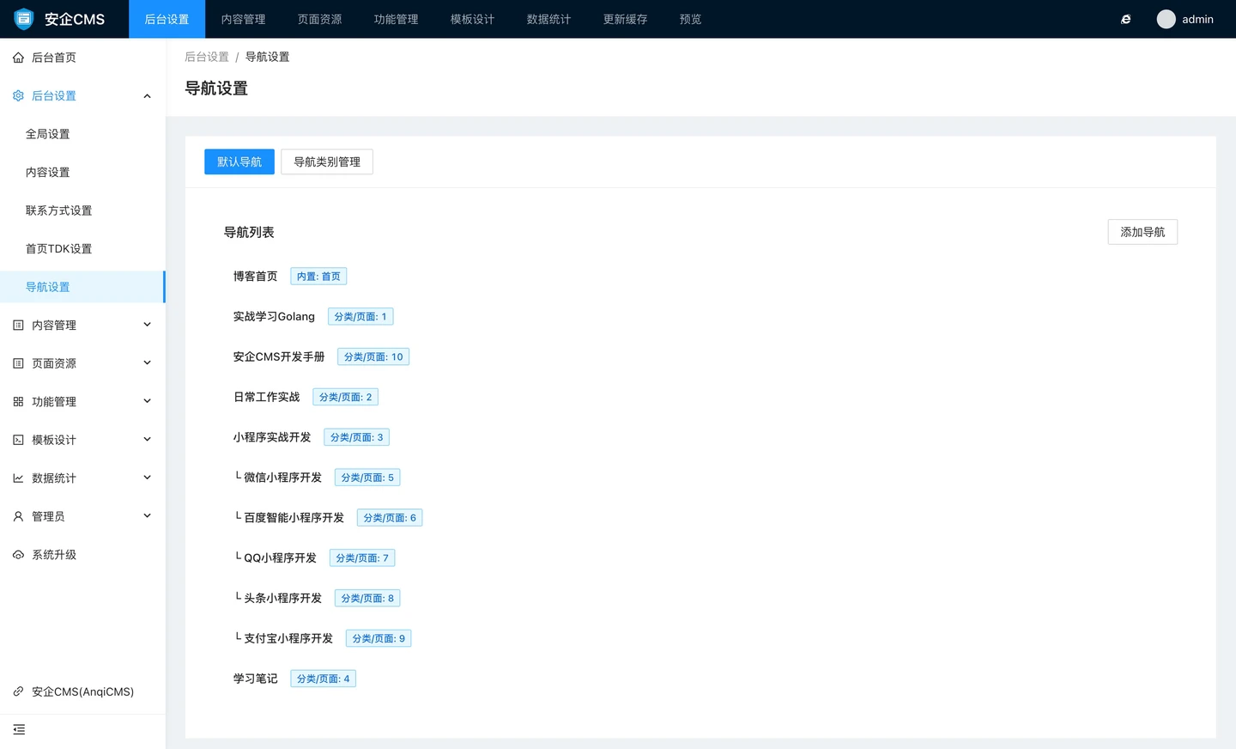Open 首页TDK设置 in the sidebar
Viewport: 1236px width, 749px height.
click(x=58, y=249)
